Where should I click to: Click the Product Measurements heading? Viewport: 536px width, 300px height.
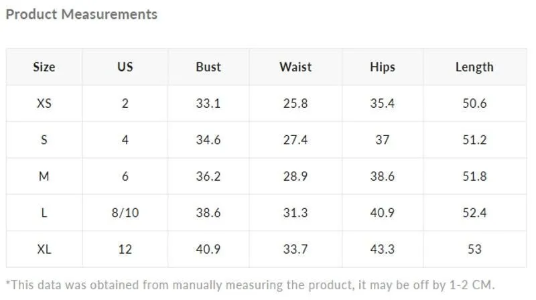click(81, 14)
